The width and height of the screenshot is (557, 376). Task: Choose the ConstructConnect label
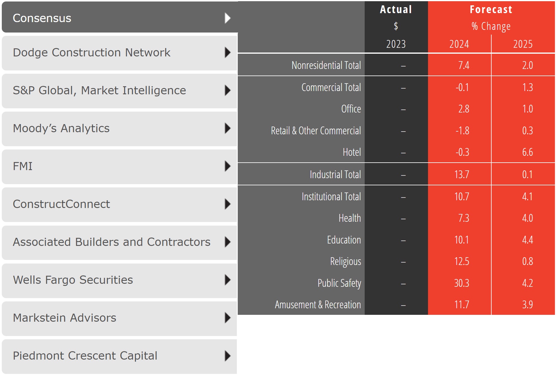61,204
